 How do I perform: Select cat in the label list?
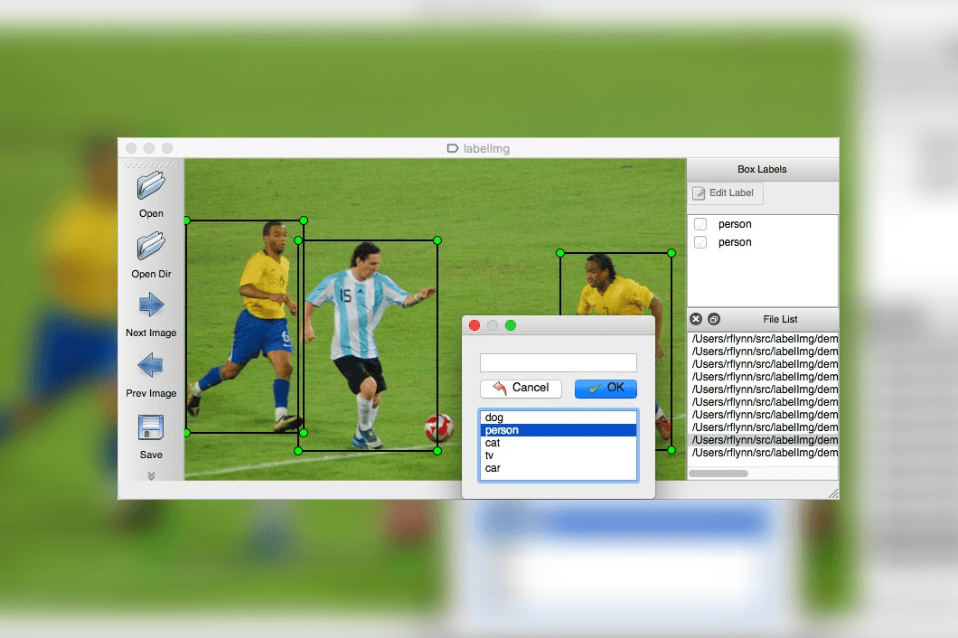tap(559, 443)
